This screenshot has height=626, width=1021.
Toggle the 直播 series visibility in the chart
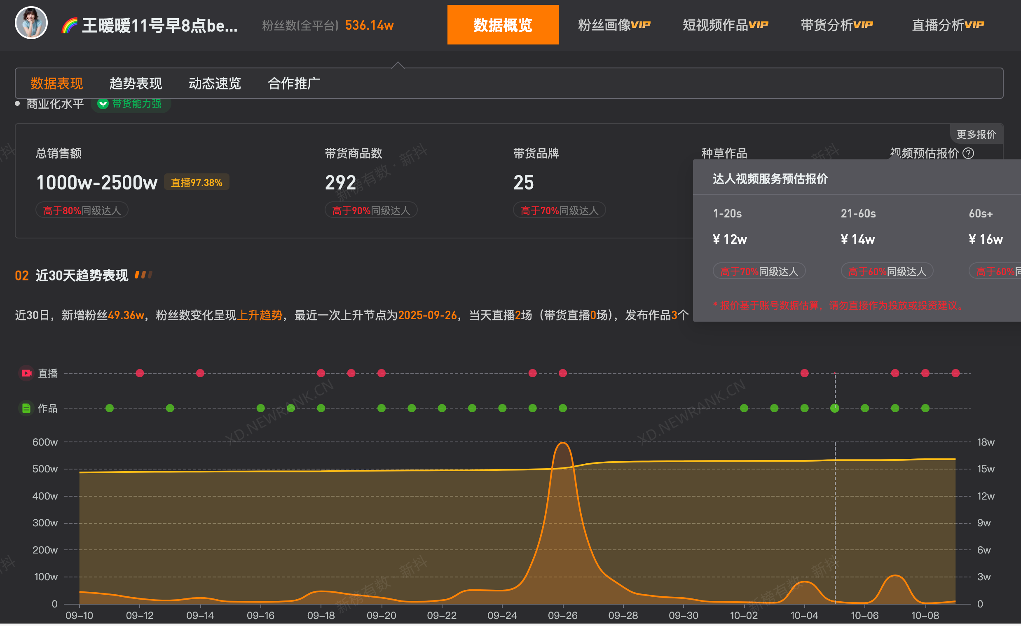48,373
